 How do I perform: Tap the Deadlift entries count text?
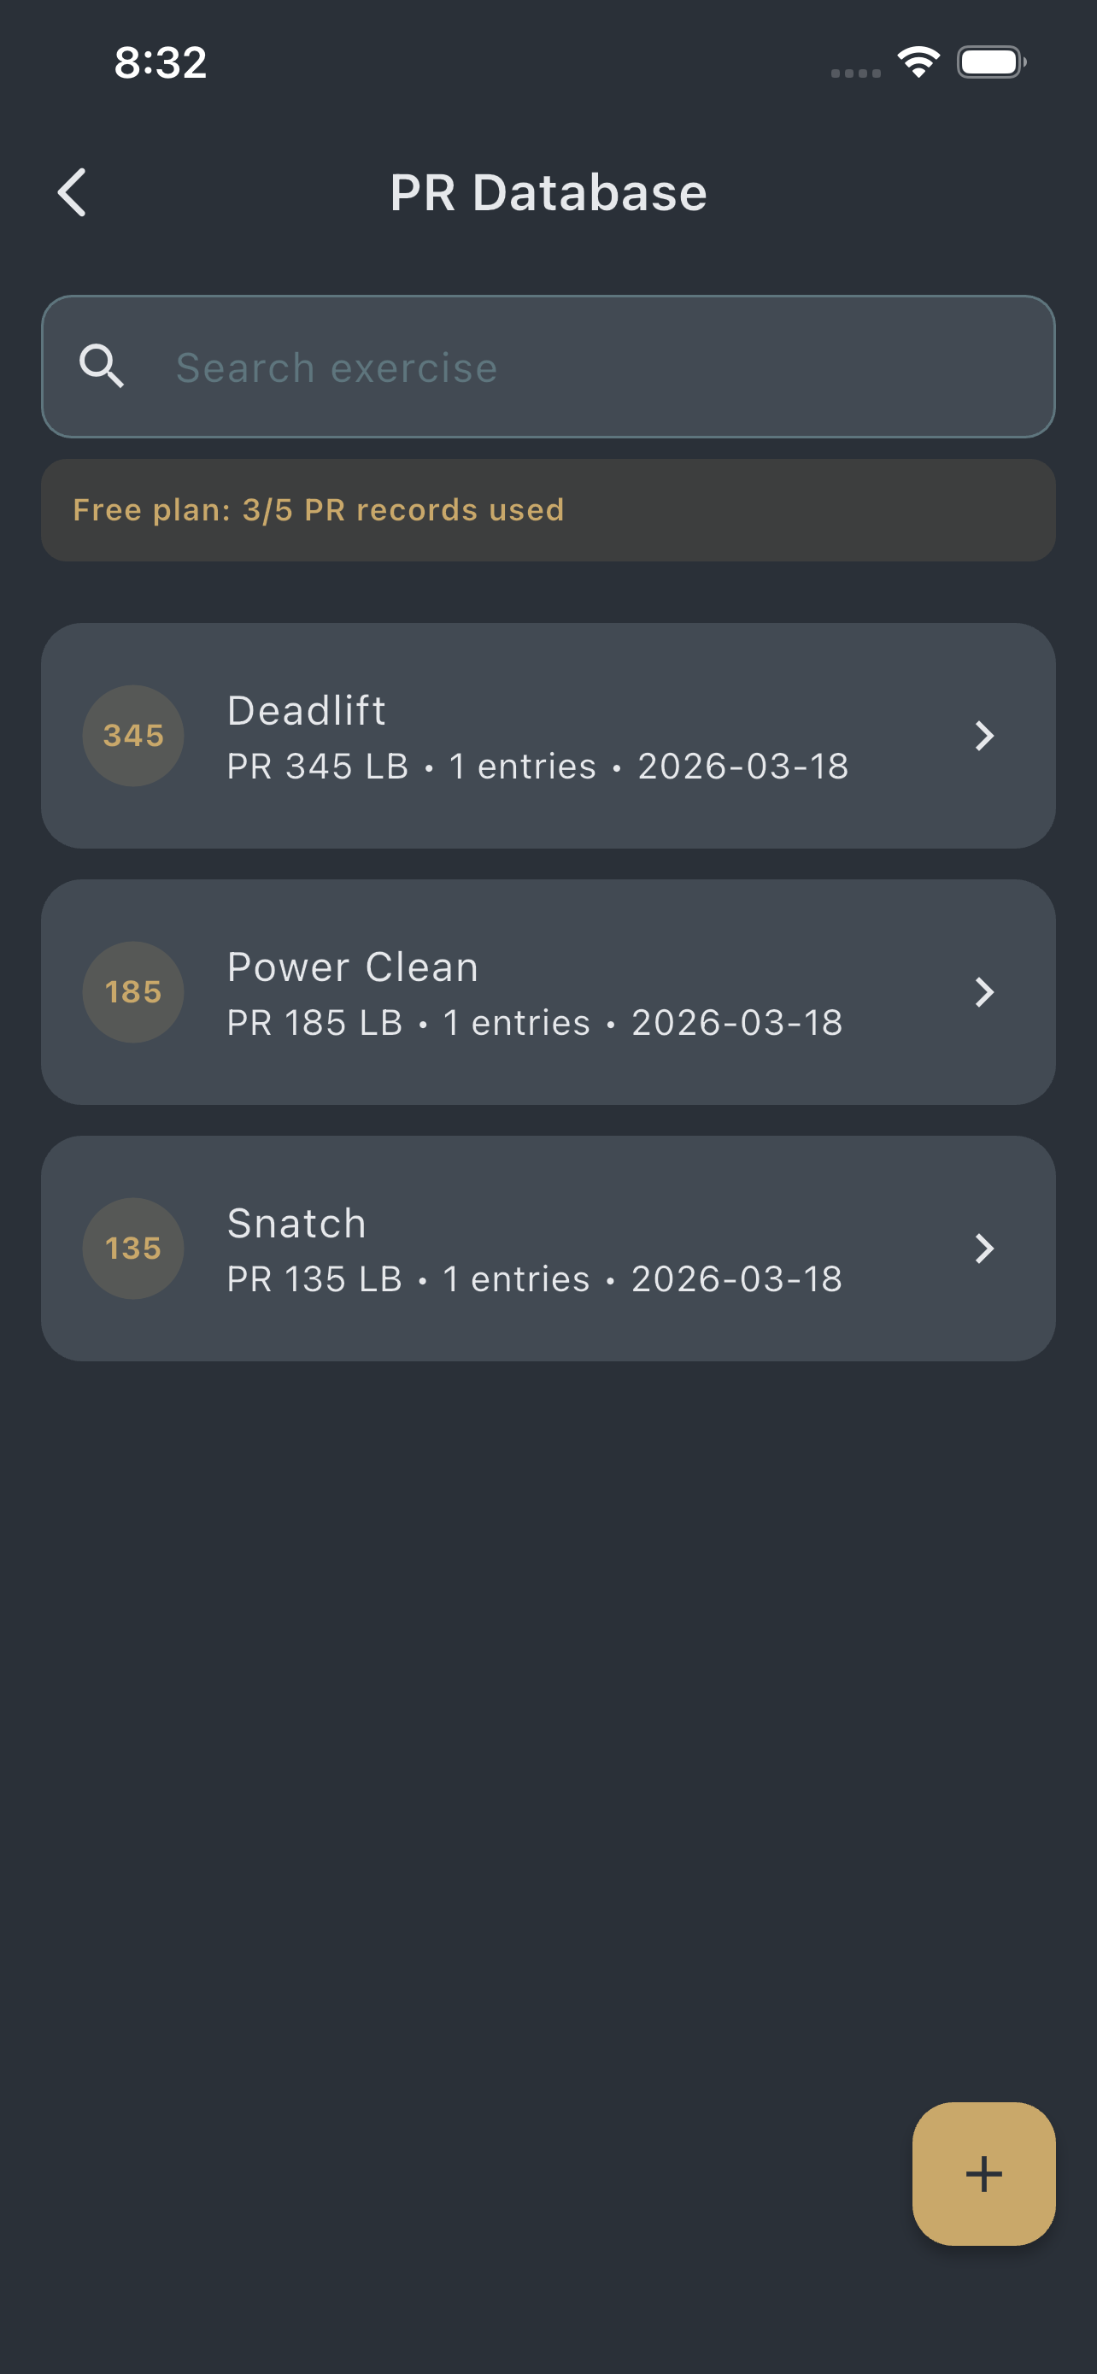[521, 766]
